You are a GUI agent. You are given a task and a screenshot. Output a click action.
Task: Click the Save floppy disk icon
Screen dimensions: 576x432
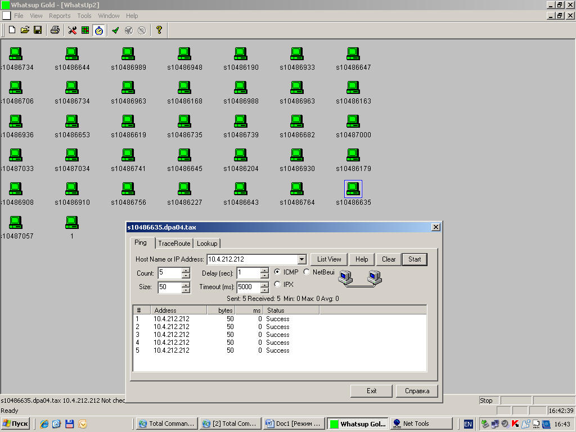[38, 30]
